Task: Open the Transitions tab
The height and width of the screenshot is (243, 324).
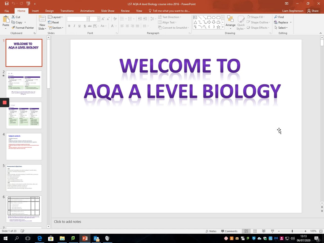Action: tap(67, 11)
